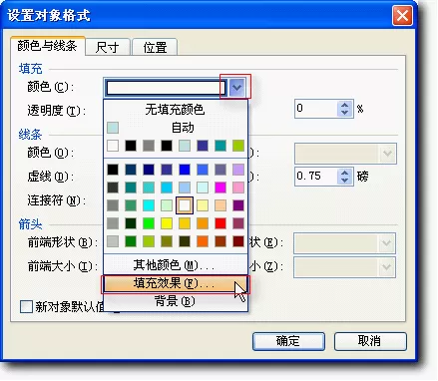Image resolution: width=438 pixels, height=381 pixels.
Task: Pick the dark red swatch
Action: pos(238,241)
